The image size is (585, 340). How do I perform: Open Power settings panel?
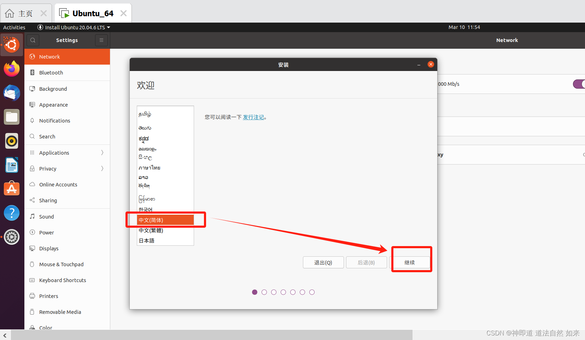pyautogui.click(x=67, y=232)
